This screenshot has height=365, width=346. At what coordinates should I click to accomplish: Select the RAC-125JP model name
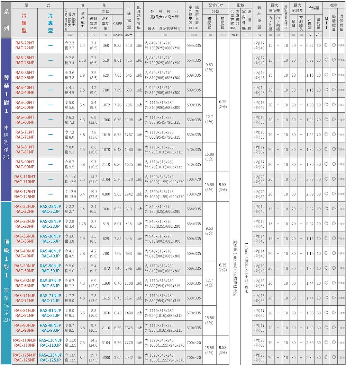[x=51, y=360]
